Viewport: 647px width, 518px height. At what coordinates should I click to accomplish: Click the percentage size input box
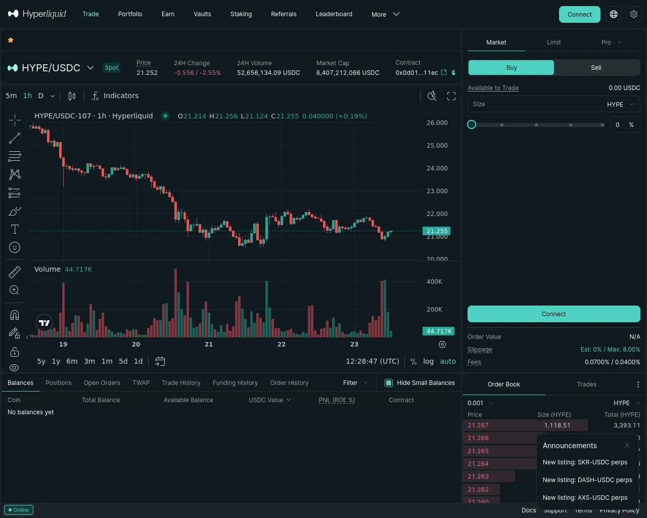coord(625,125)
